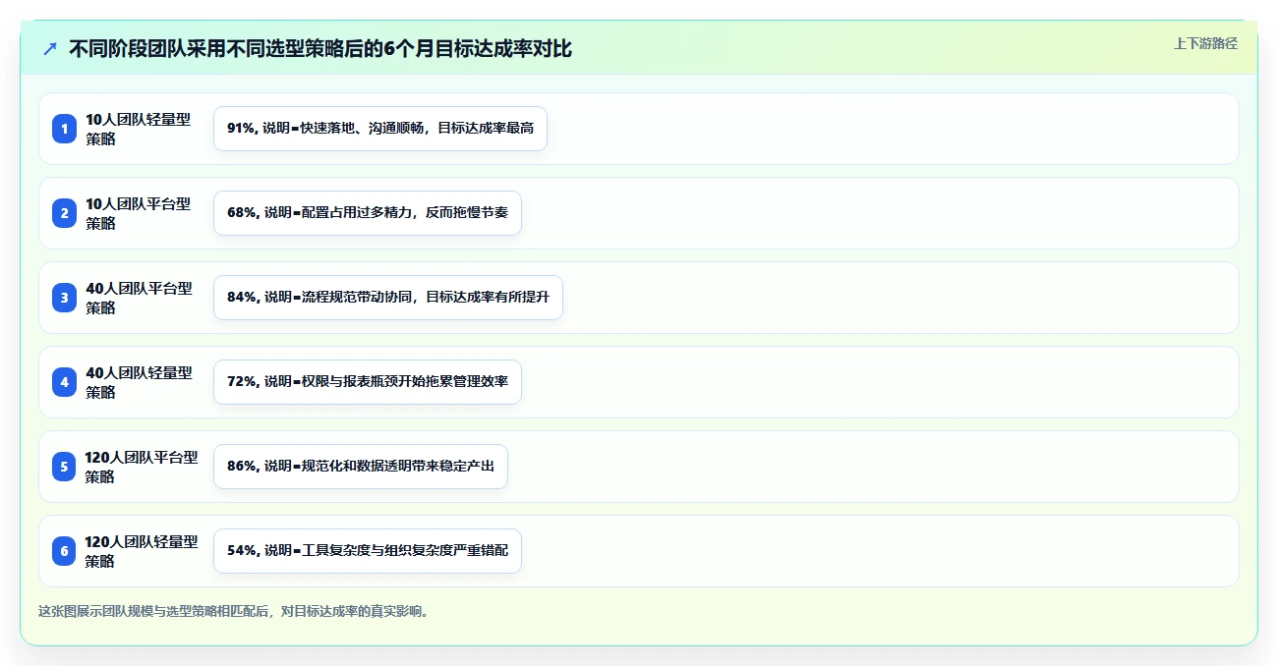Click the 40人团队平台型策略 label
Viewport: 1278px width, 666px height.
point(139,298)
